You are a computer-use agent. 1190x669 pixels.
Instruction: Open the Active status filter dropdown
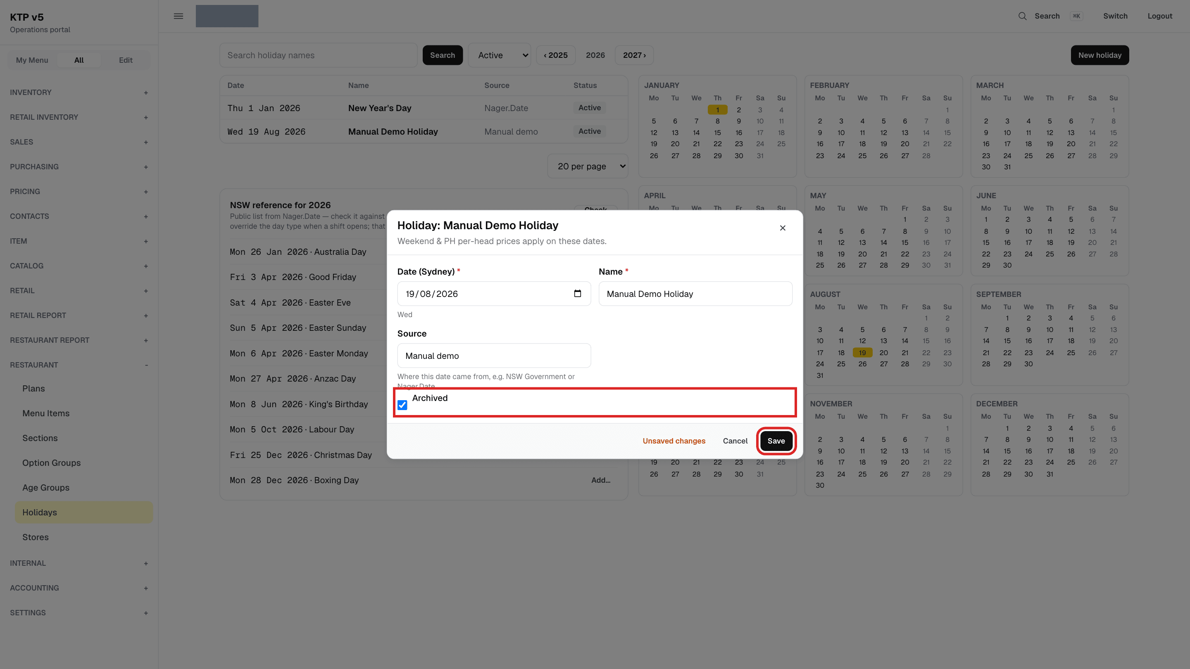[x=500, y=55]
